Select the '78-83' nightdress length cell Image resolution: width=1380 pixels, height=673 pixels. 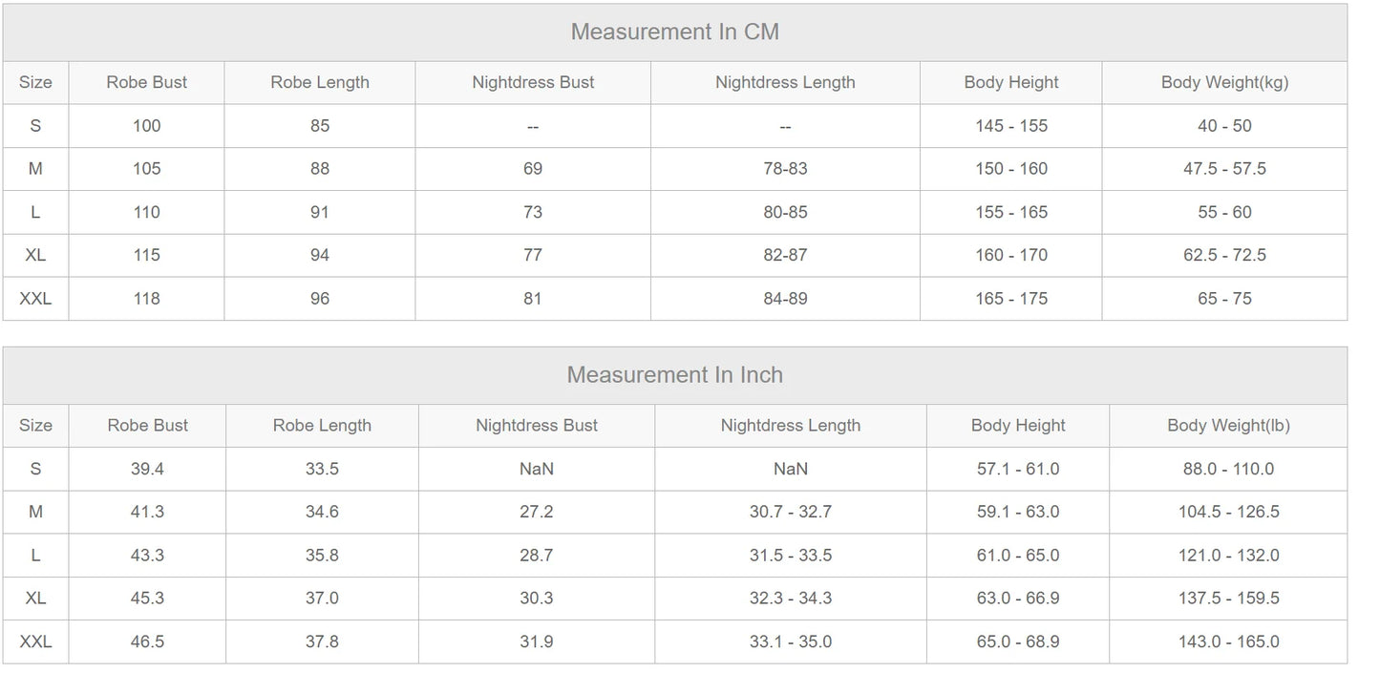785,169
